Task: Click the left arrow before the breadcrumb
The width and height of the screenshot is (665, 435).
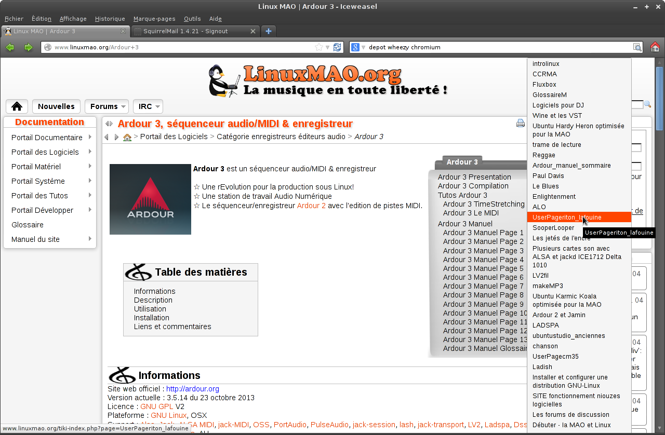Action: 107,137
